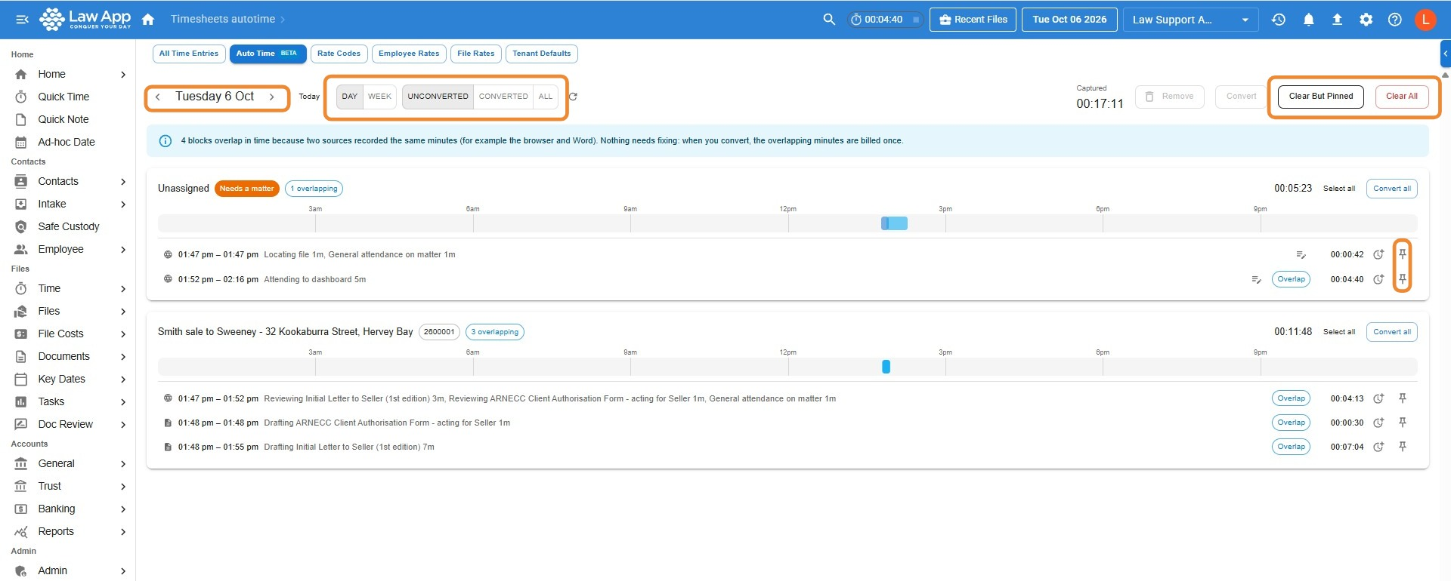Open the settings gear icon
Viewport: 1451px width, 581px height.
tap(1366, 20)
